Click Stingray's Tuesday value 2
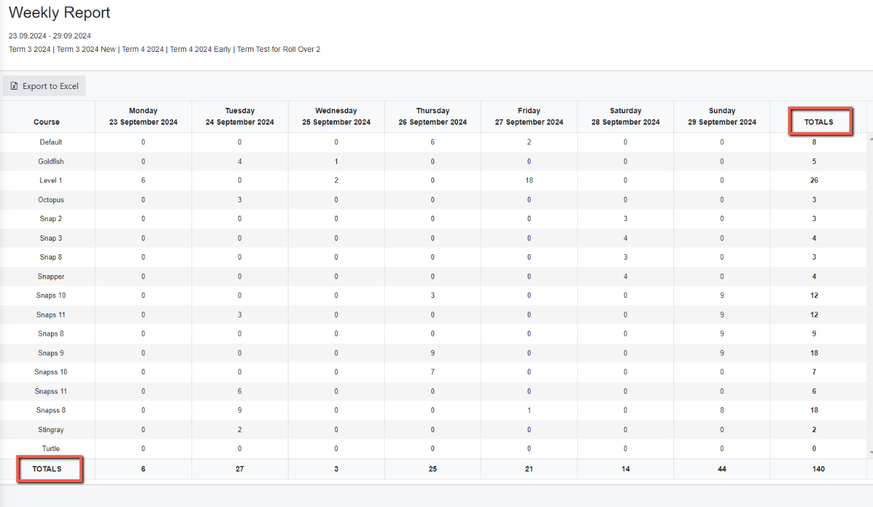Image resolution: width=873 pixels, height=507 pixels. tap(240, 429)
